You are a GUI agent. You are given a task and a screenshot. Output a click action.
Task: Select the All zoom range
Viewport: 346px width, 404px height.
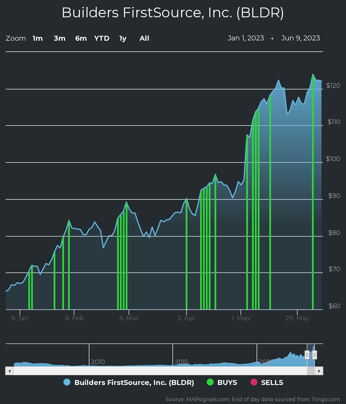pos(144,38)
